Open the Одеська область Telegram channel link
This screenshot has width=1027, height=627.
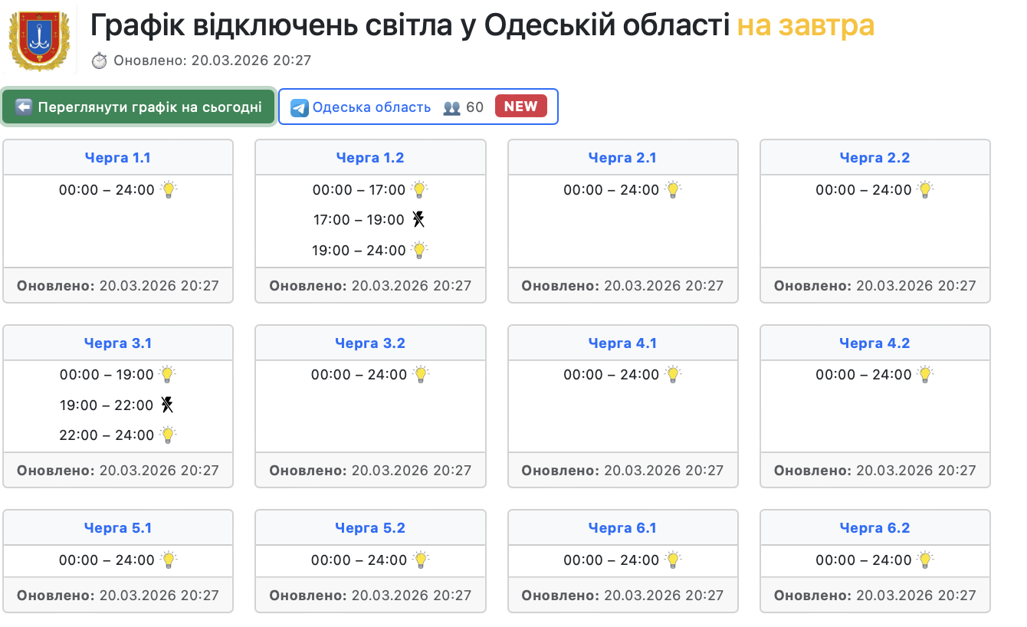pos(372,107)
